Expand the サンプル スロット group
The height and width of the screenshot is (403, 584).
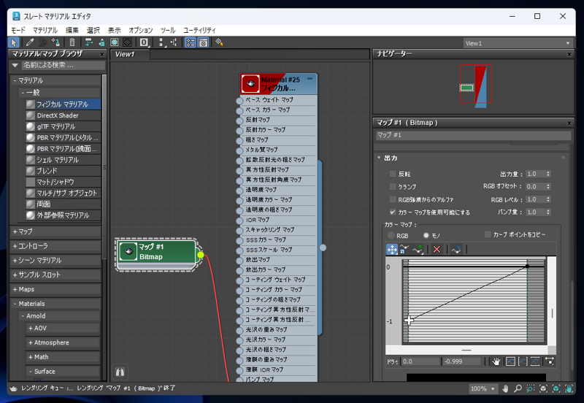click(15, 275)
